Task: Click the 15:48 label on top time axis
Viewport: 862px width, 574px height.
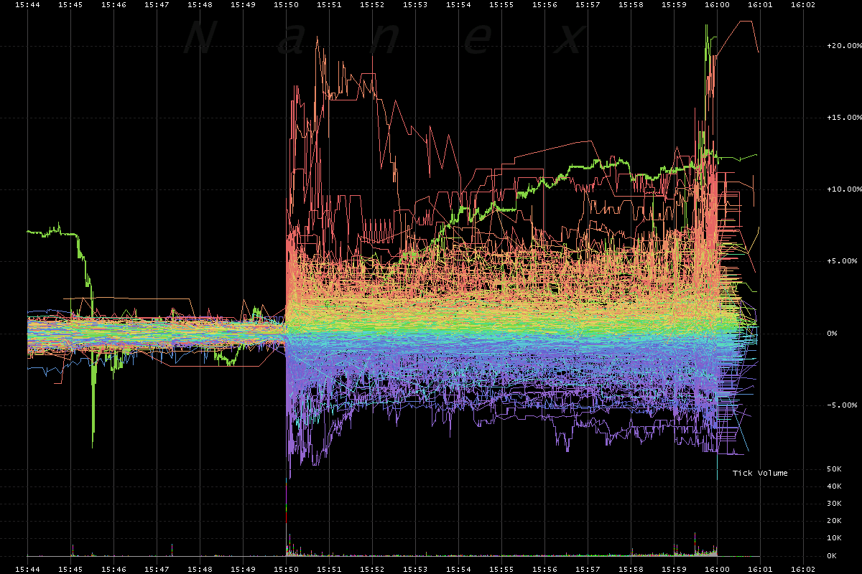Action: point(200,4)
